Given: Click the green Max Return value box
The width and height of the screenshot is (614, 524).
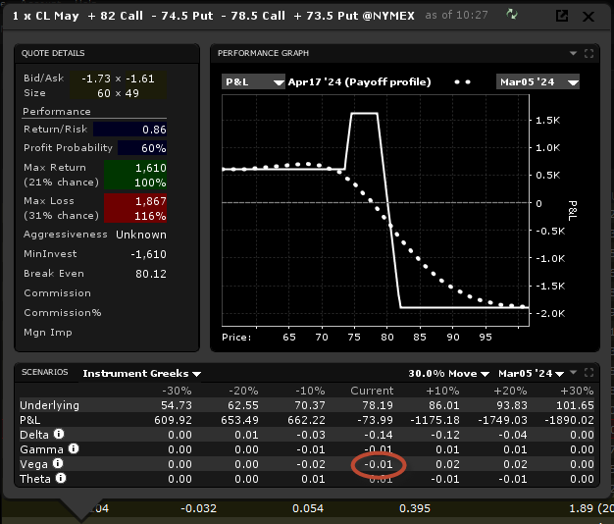Looking at the screenshot, I should pos(135,176).
